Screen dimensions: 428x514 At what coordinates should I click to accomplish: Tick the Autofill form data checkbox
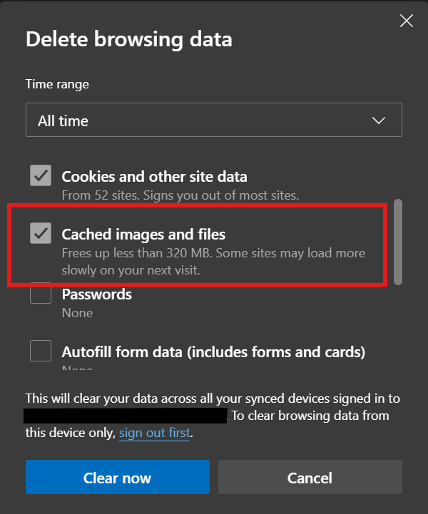coord(41,351)
